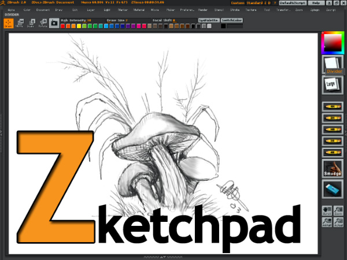Click the Help button
This screenshot has height=260, width=347.
point(316,3)
